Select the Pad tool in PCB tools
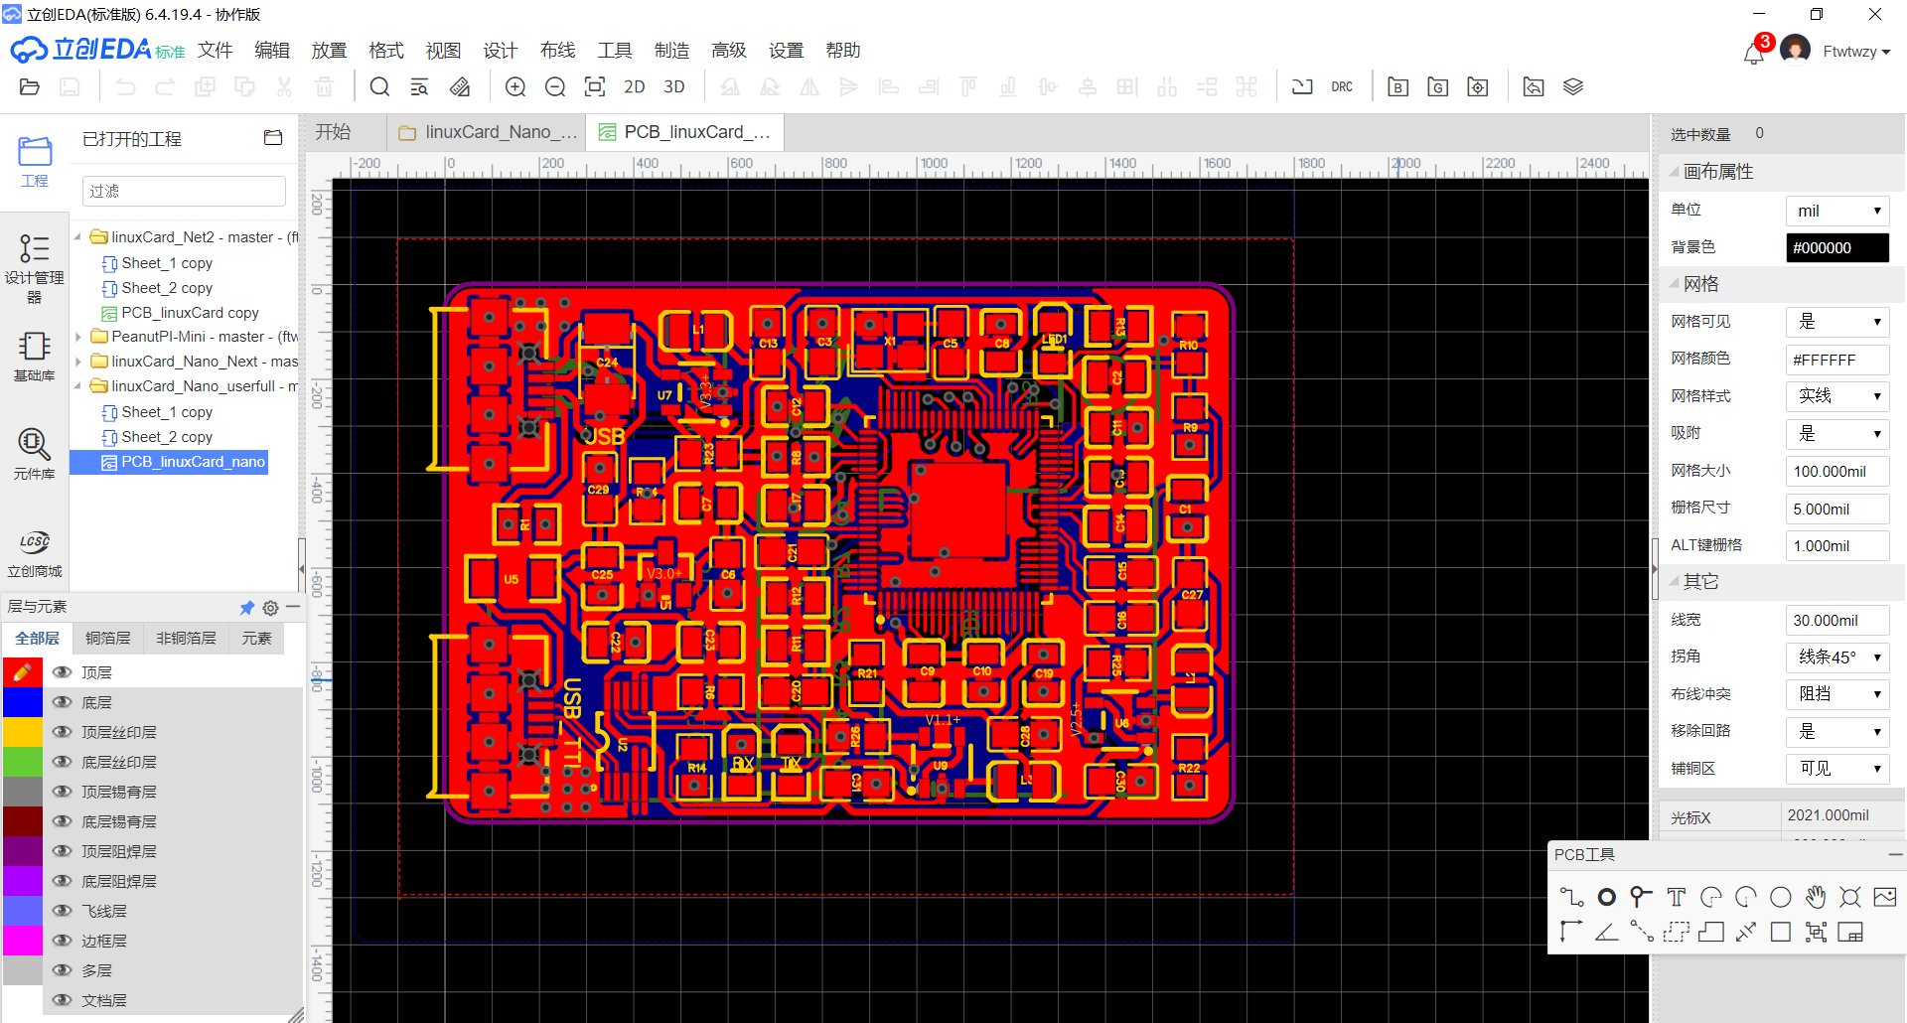 click(1606, 897)
